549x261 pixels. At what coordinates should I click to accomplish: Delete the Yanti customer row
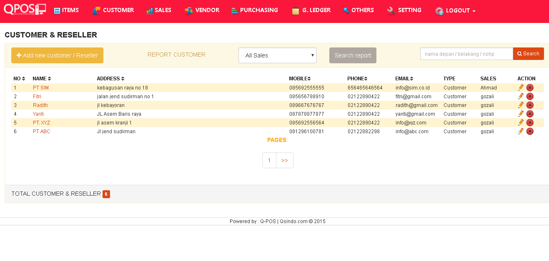coord(530,114)
